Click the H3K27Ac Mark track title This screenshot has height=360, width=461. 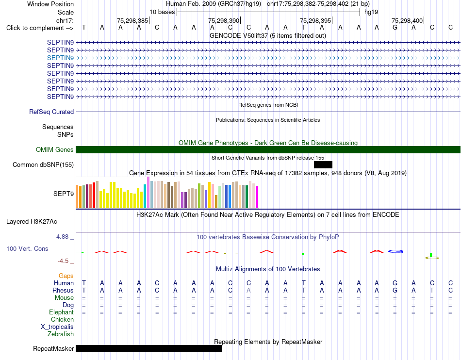268,215
